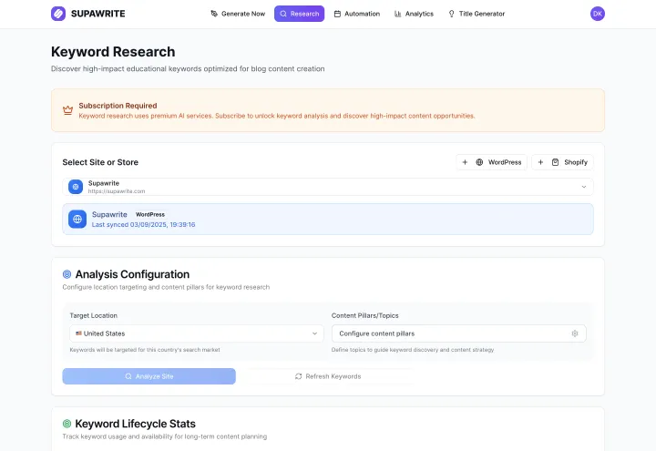Click the Keyword Lifecycle Stats green icon

67,424
